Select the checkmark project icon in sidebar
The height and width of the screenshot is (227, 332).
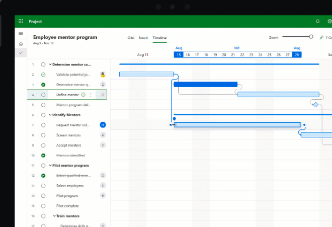tap(21, 53)
